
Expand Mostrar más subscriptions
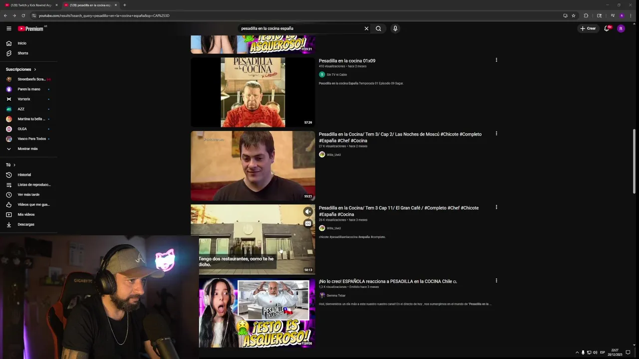click(28, 149)
